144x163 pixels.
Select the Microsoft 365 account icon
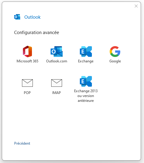pyautogui.click(x=27, y=52)
